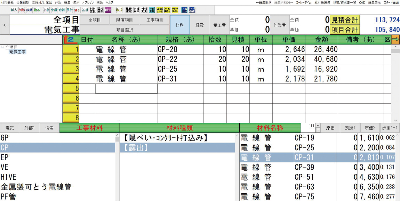400x201 pixels.
Task: Click the 取消 cancel toolbar icon
Action: click(119, 10)
